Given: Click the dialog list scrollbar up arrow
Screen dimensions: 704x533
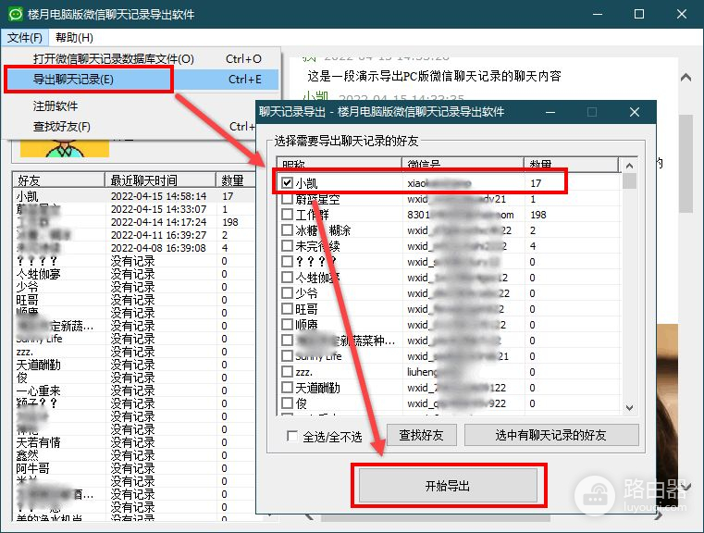Looking at the screenshot, I should click(x=630, y=165).
